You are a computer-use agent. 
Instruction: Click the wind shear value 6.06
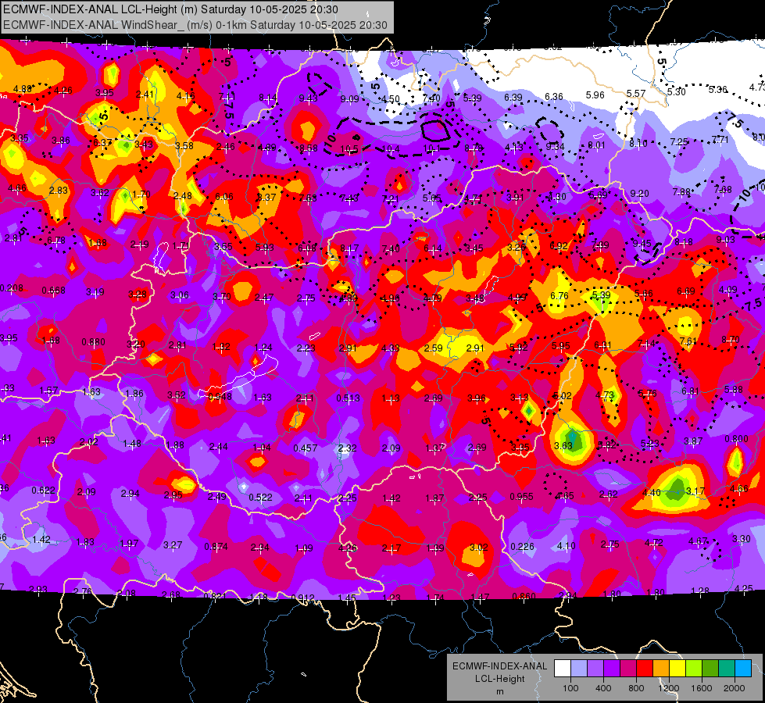224,197
